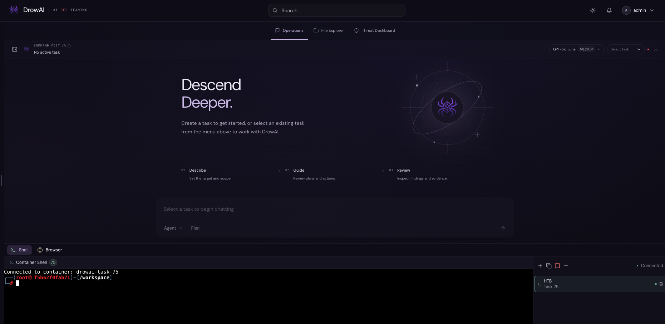Open the Select task dropdown
The width and height of the screenshot is (665, 324).
coord(625,49)
